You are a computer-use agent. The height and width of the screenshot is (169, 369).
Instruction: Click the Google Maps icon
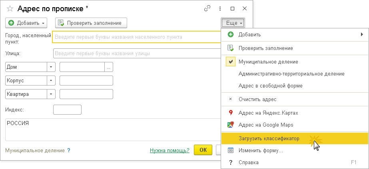point(230,125)
